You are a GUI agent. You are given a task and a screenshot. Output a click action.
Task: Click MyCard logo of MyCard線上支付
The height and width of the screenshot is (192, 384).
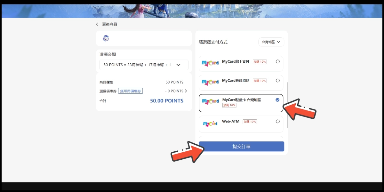point(210,63)
